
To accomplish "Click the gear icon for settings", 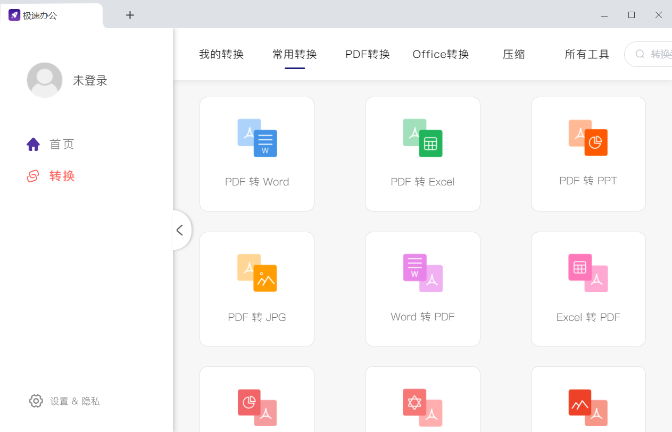I will (x=36, y=401).
